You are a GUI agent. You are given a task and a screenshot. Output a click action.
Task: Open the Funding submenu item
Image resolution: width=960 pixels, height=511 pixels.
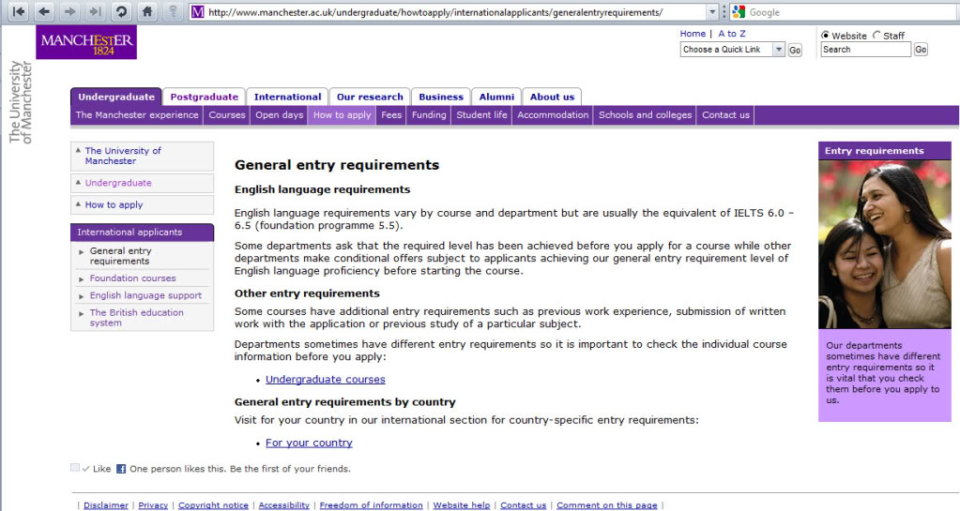pos(429,115)
